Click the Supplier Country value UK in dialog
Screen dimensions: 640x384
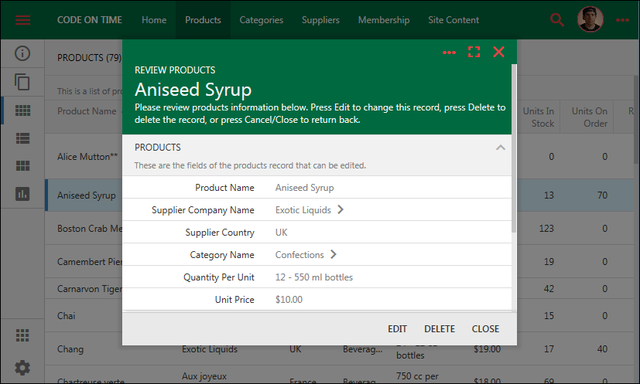click(281, 233)
